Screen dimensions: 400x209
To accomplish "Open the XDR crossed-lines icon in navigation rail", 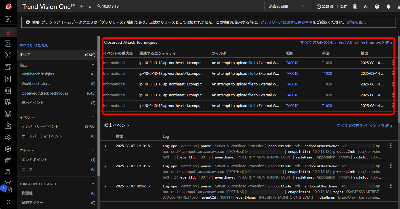I will pyautogui.click(x=8, y=55).
